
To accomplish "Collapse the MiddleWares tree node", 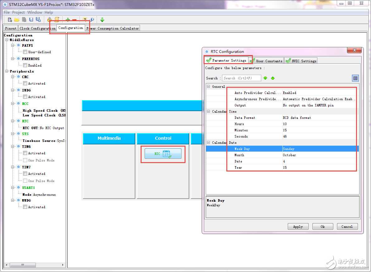I will pyautogui.click(x=7, y=40).
